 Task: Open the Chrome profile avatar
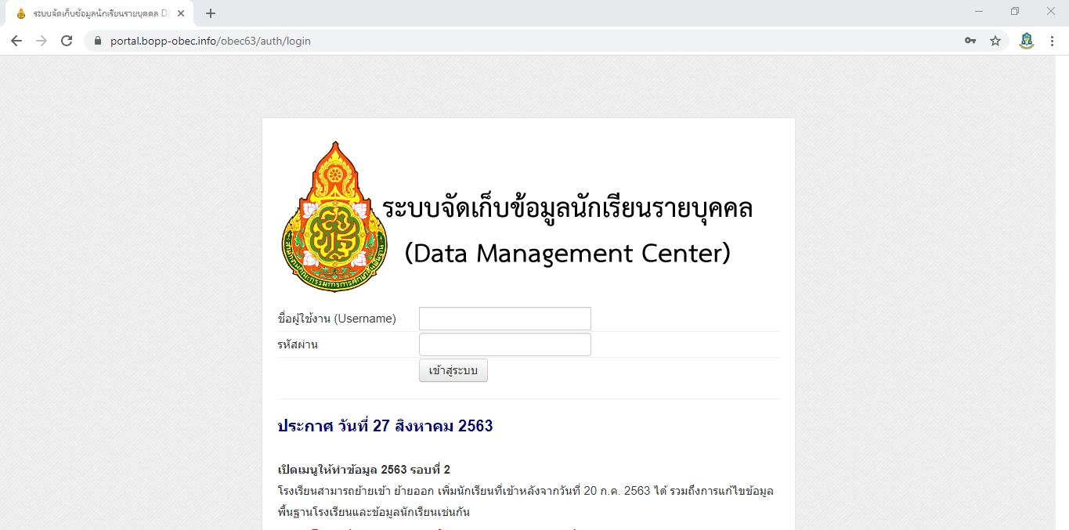(x=1026, y=41)
